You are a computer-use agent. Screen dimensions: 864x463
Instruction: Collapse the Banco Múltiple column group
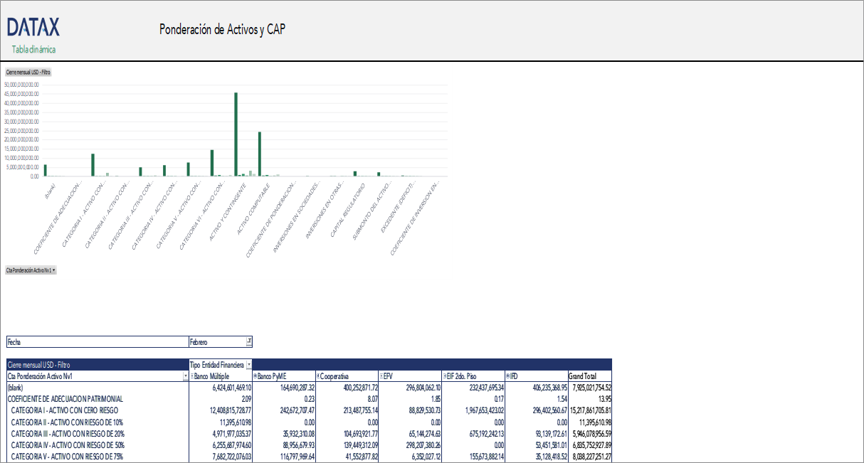(x=193, y=376)
